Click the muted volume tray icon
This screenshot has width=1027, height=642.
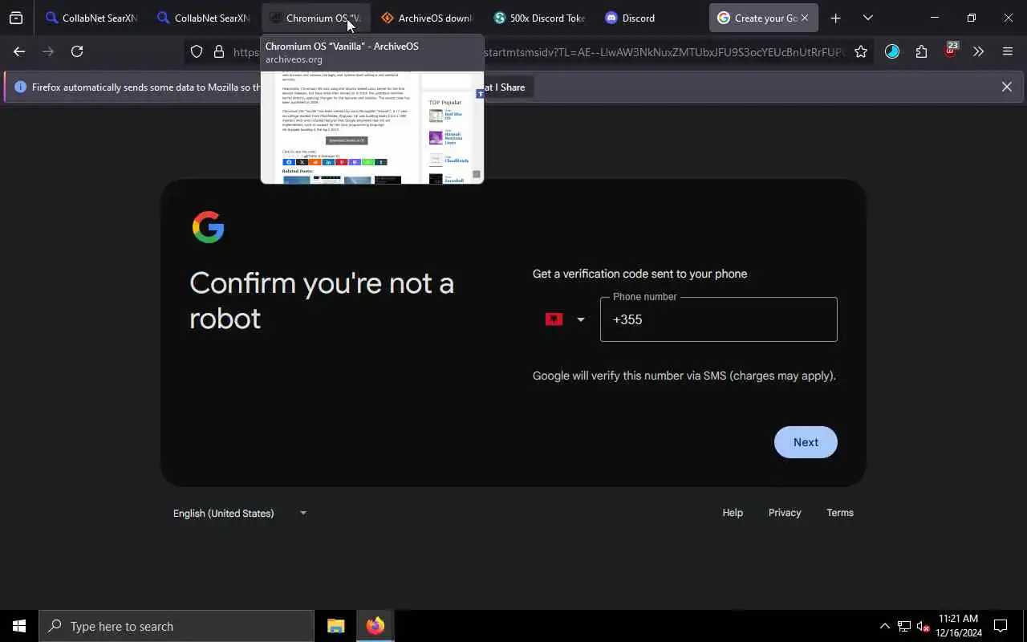[923, 626]
